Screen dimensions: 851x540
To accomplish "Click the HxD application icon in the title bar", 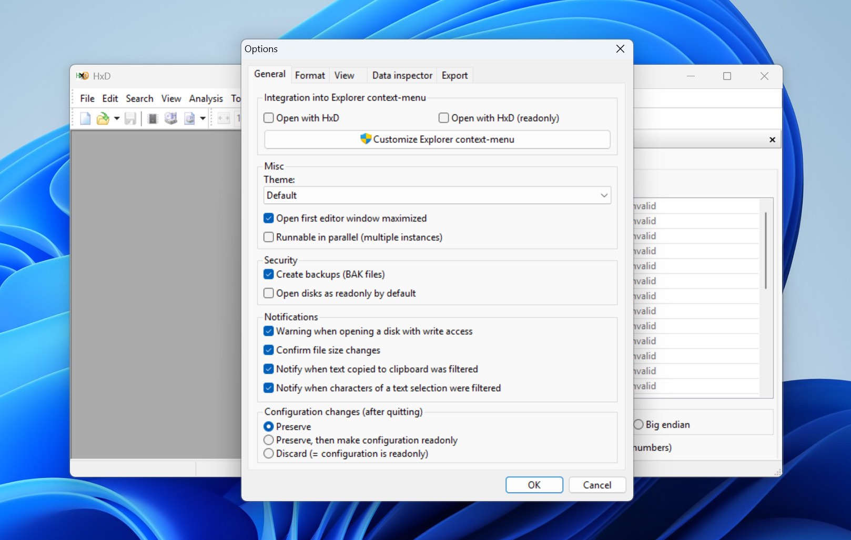I will pyautogui.click(x=82, y=76).
